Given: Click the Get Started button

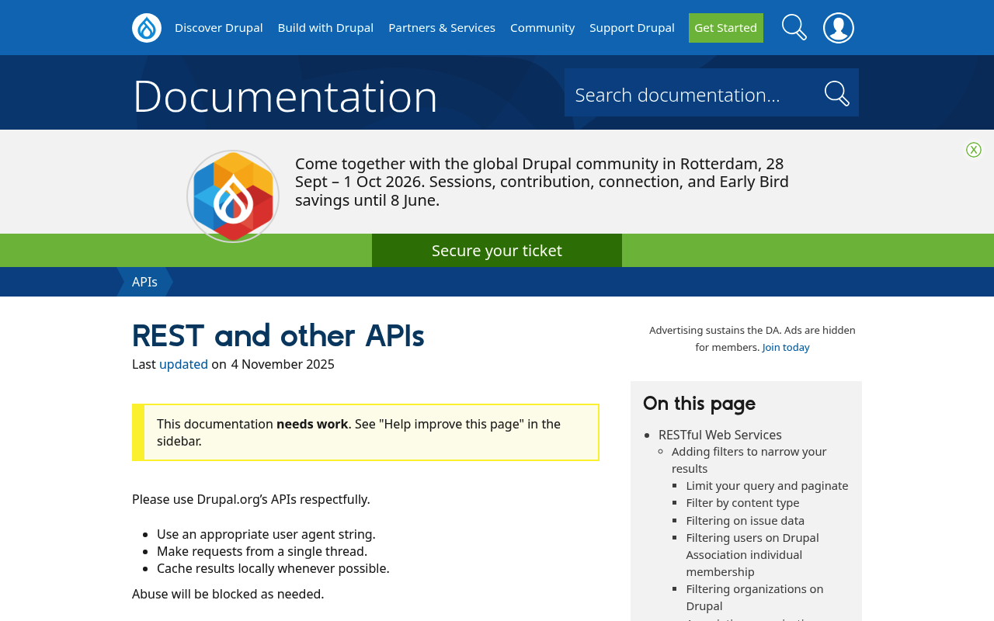Looking at the screenshot, I should 726,28.
